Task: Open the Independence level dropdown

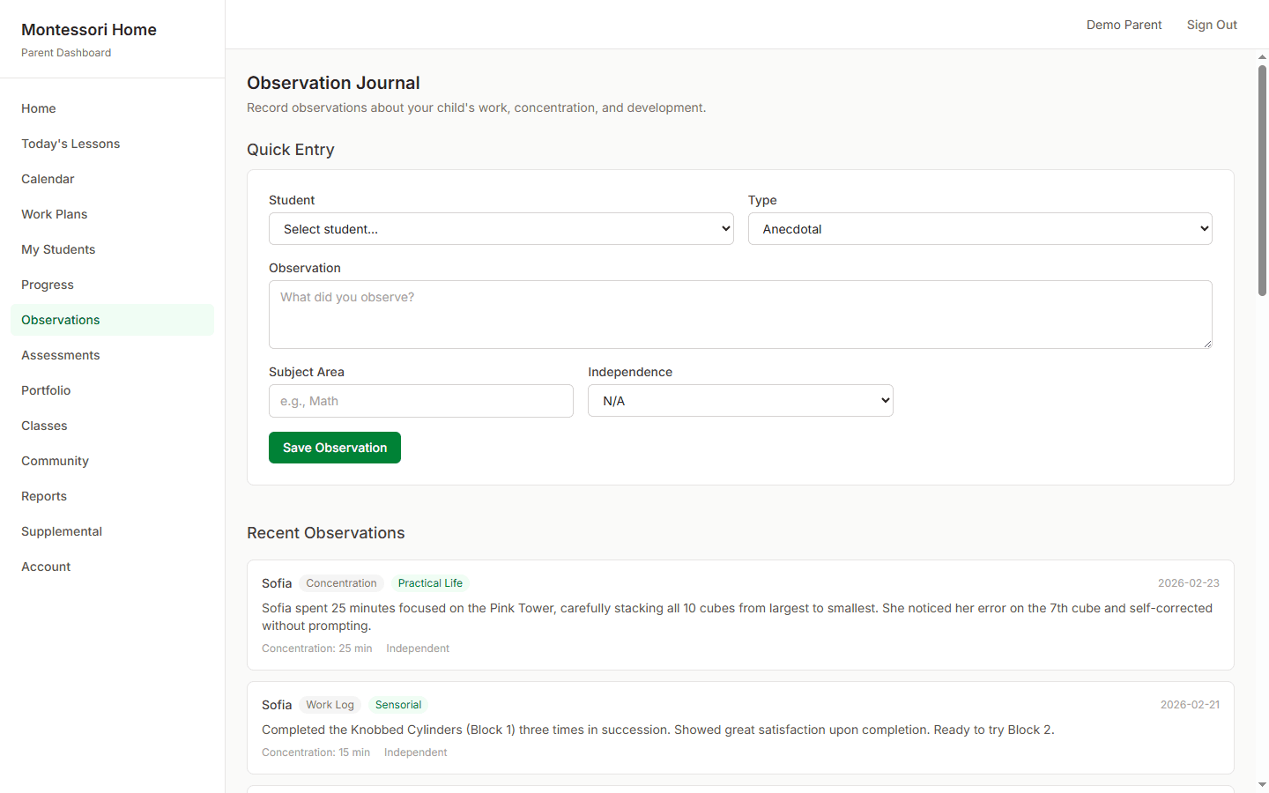Action: (x=740, y=400)
